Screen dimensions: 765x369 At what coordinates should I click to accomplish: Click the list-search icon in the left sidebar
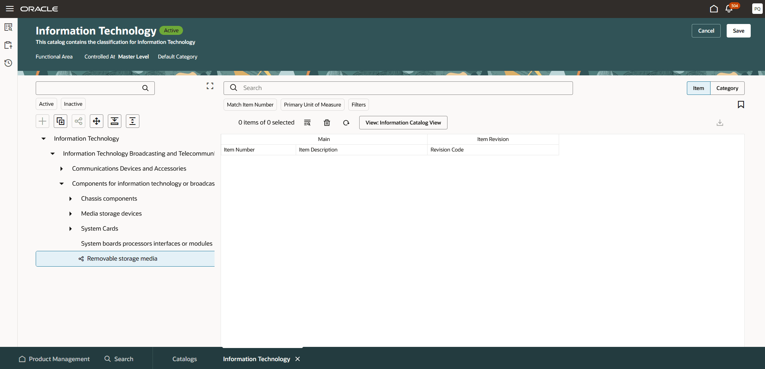pos(8,27)
